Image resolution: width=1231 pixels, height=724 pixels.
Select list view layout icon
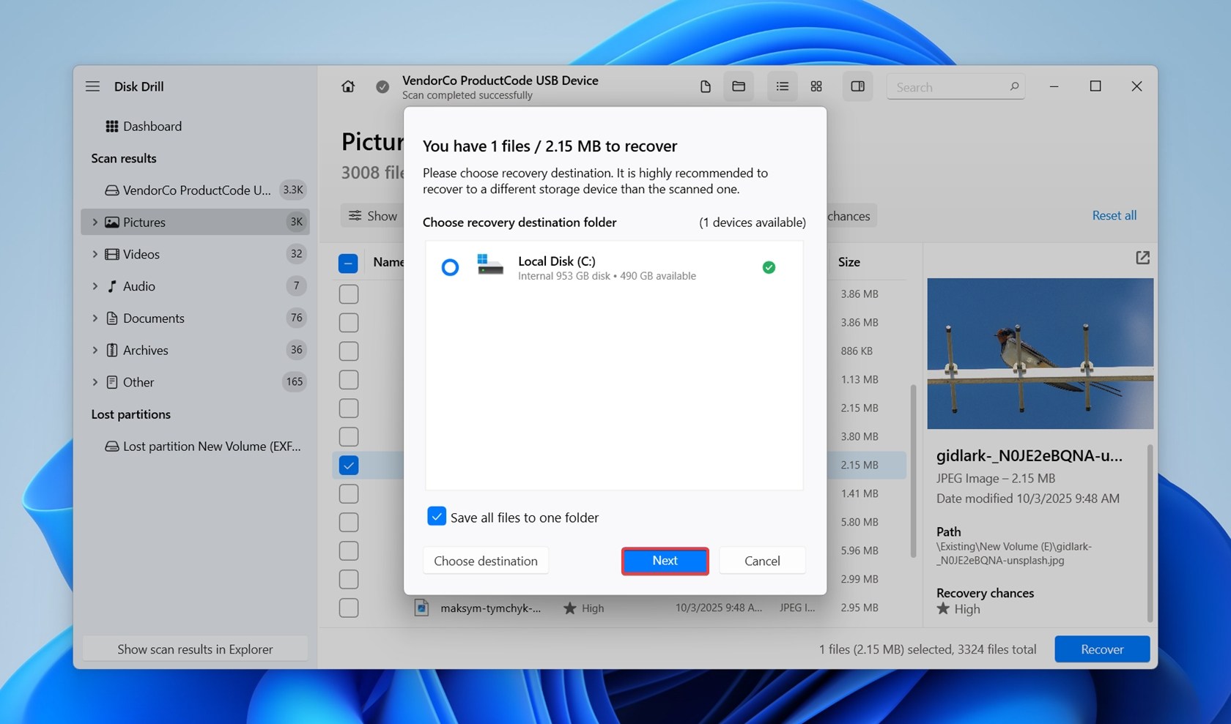[x=782, y=86]
